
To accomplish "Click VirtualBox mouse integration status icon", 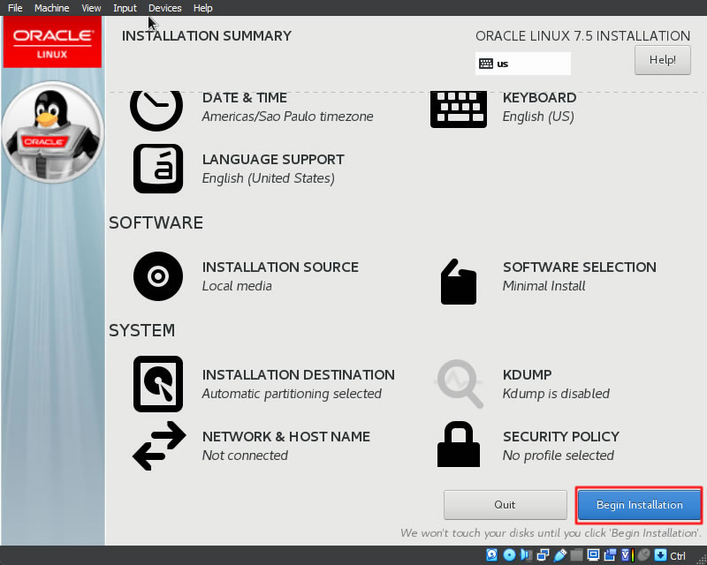I will [644, 555].
